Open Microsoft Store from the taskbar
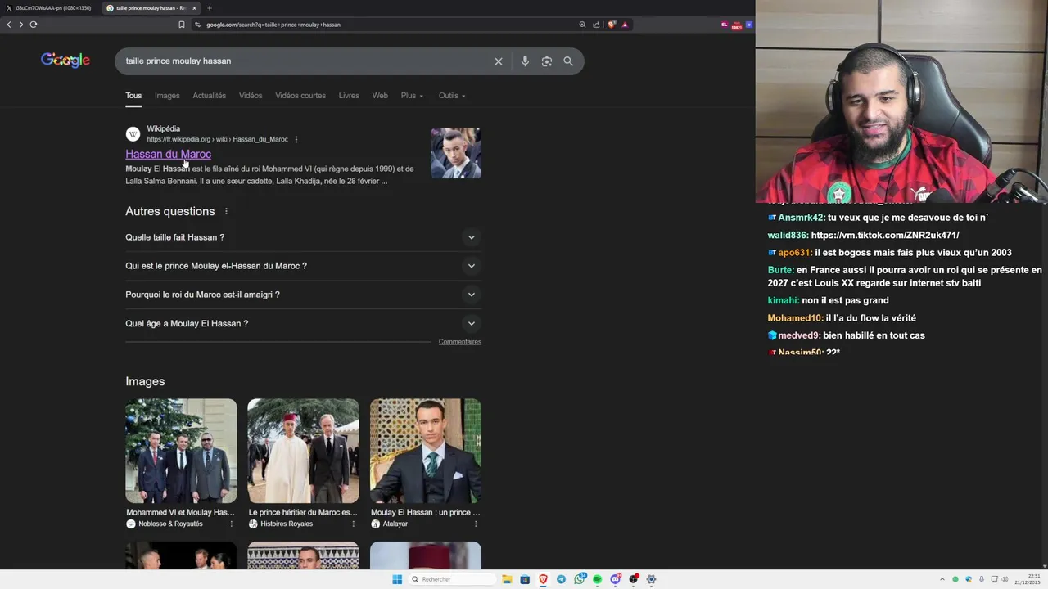 (525, 579)
